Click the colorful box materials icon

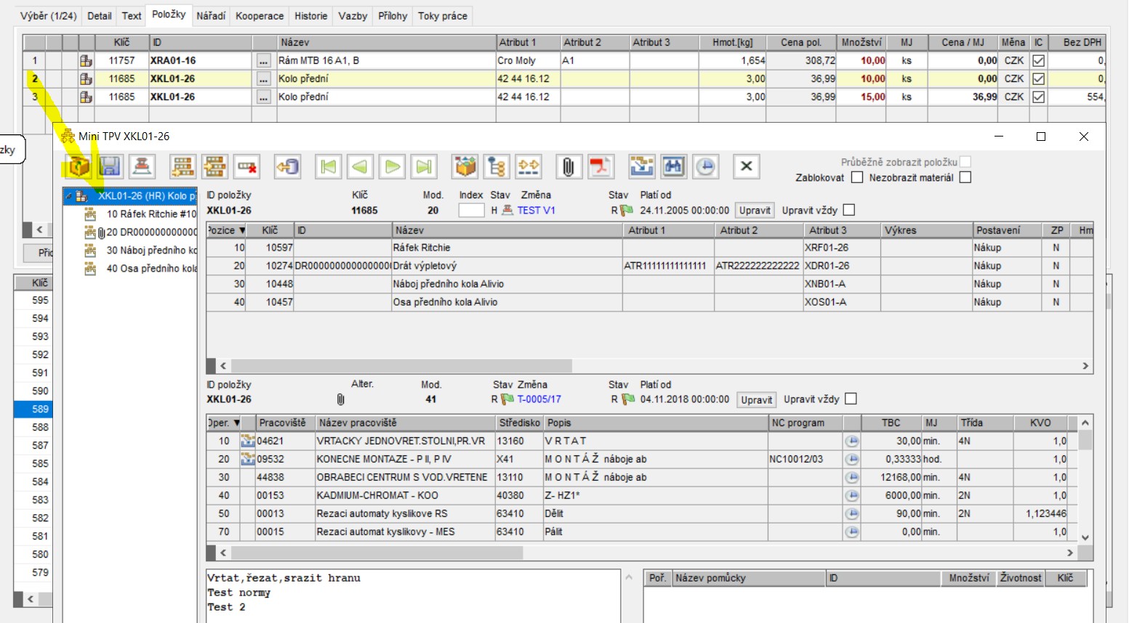465,167
